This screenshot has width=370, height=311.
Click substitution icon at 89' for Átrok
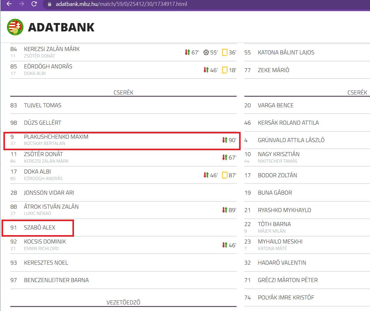coord(224,210)
